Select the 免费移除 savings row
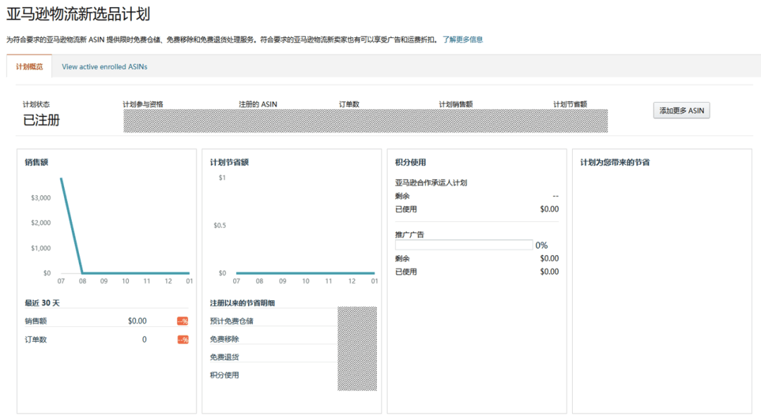Screen dimensions: 761x420 [224, 340]
